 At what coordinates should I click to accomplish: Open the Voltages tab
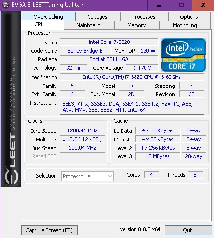click(x=98, y=17)
